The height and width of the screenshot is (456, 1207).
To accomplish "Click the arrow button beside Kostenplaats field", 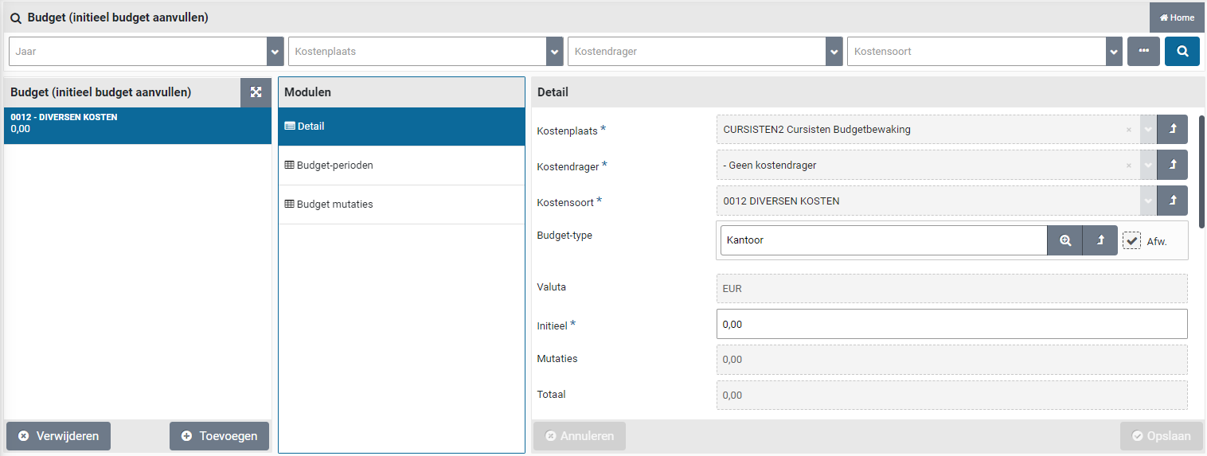I will [x=1172, y=130].
